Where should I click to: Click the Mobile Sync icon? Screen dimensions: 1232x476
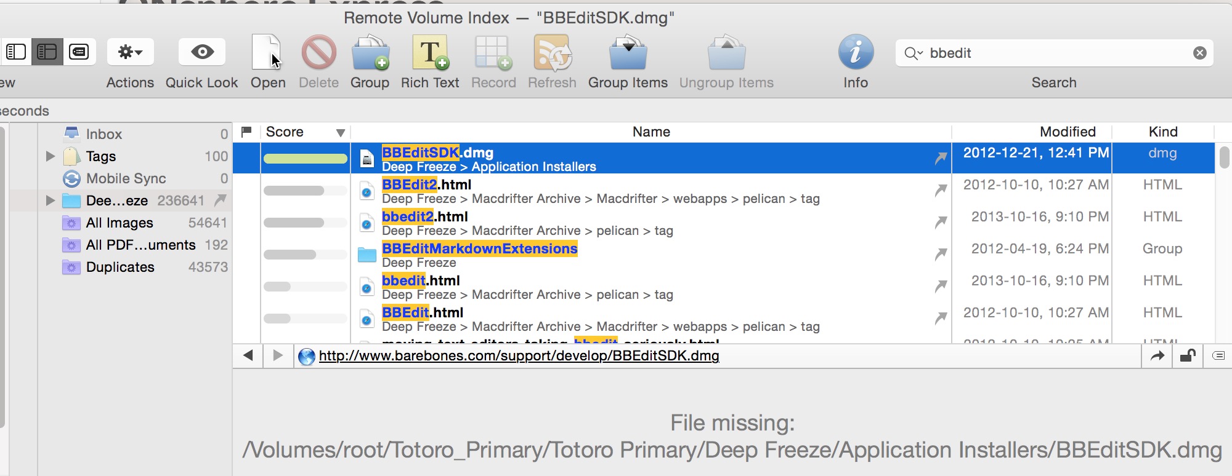tap(71, 178)
